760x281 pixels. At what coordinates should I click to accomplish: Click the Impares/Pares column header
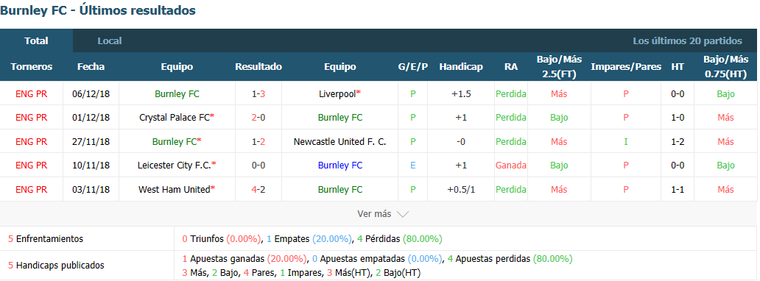pyautogui.click(x=626, y=67)
